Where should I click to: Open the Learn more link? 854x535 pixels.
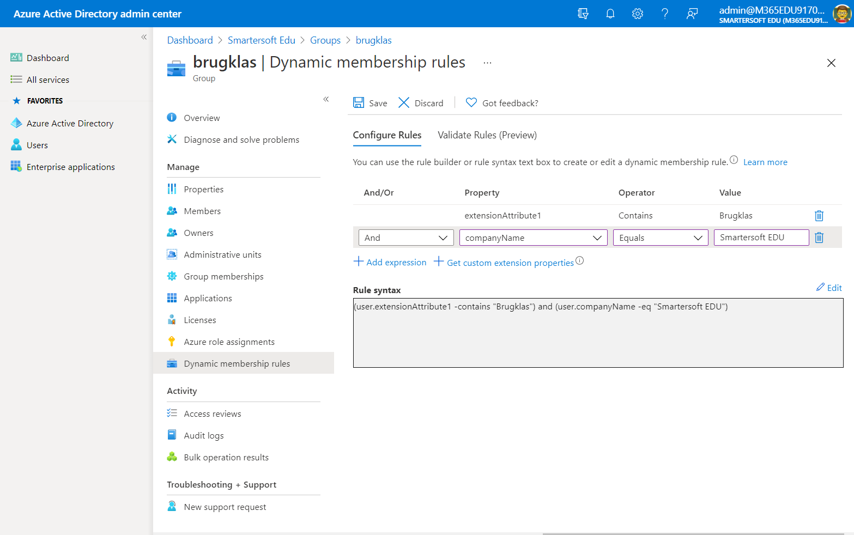pyautogui.click(x=765, y=162)
